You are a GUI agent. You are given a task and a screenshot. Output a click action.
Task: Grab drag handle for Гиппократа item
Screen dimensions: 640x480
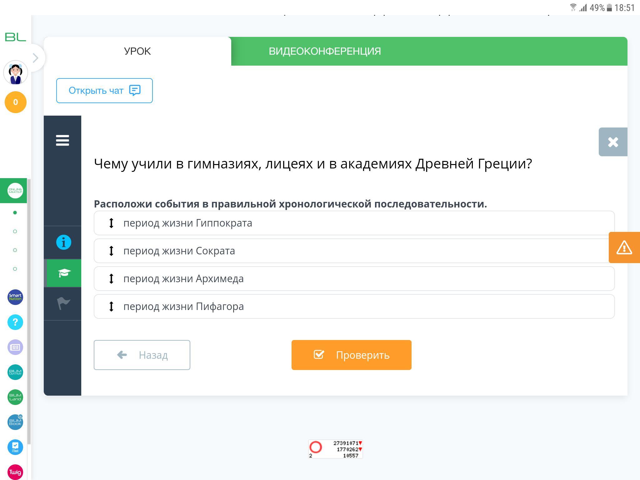click(111, 223)
